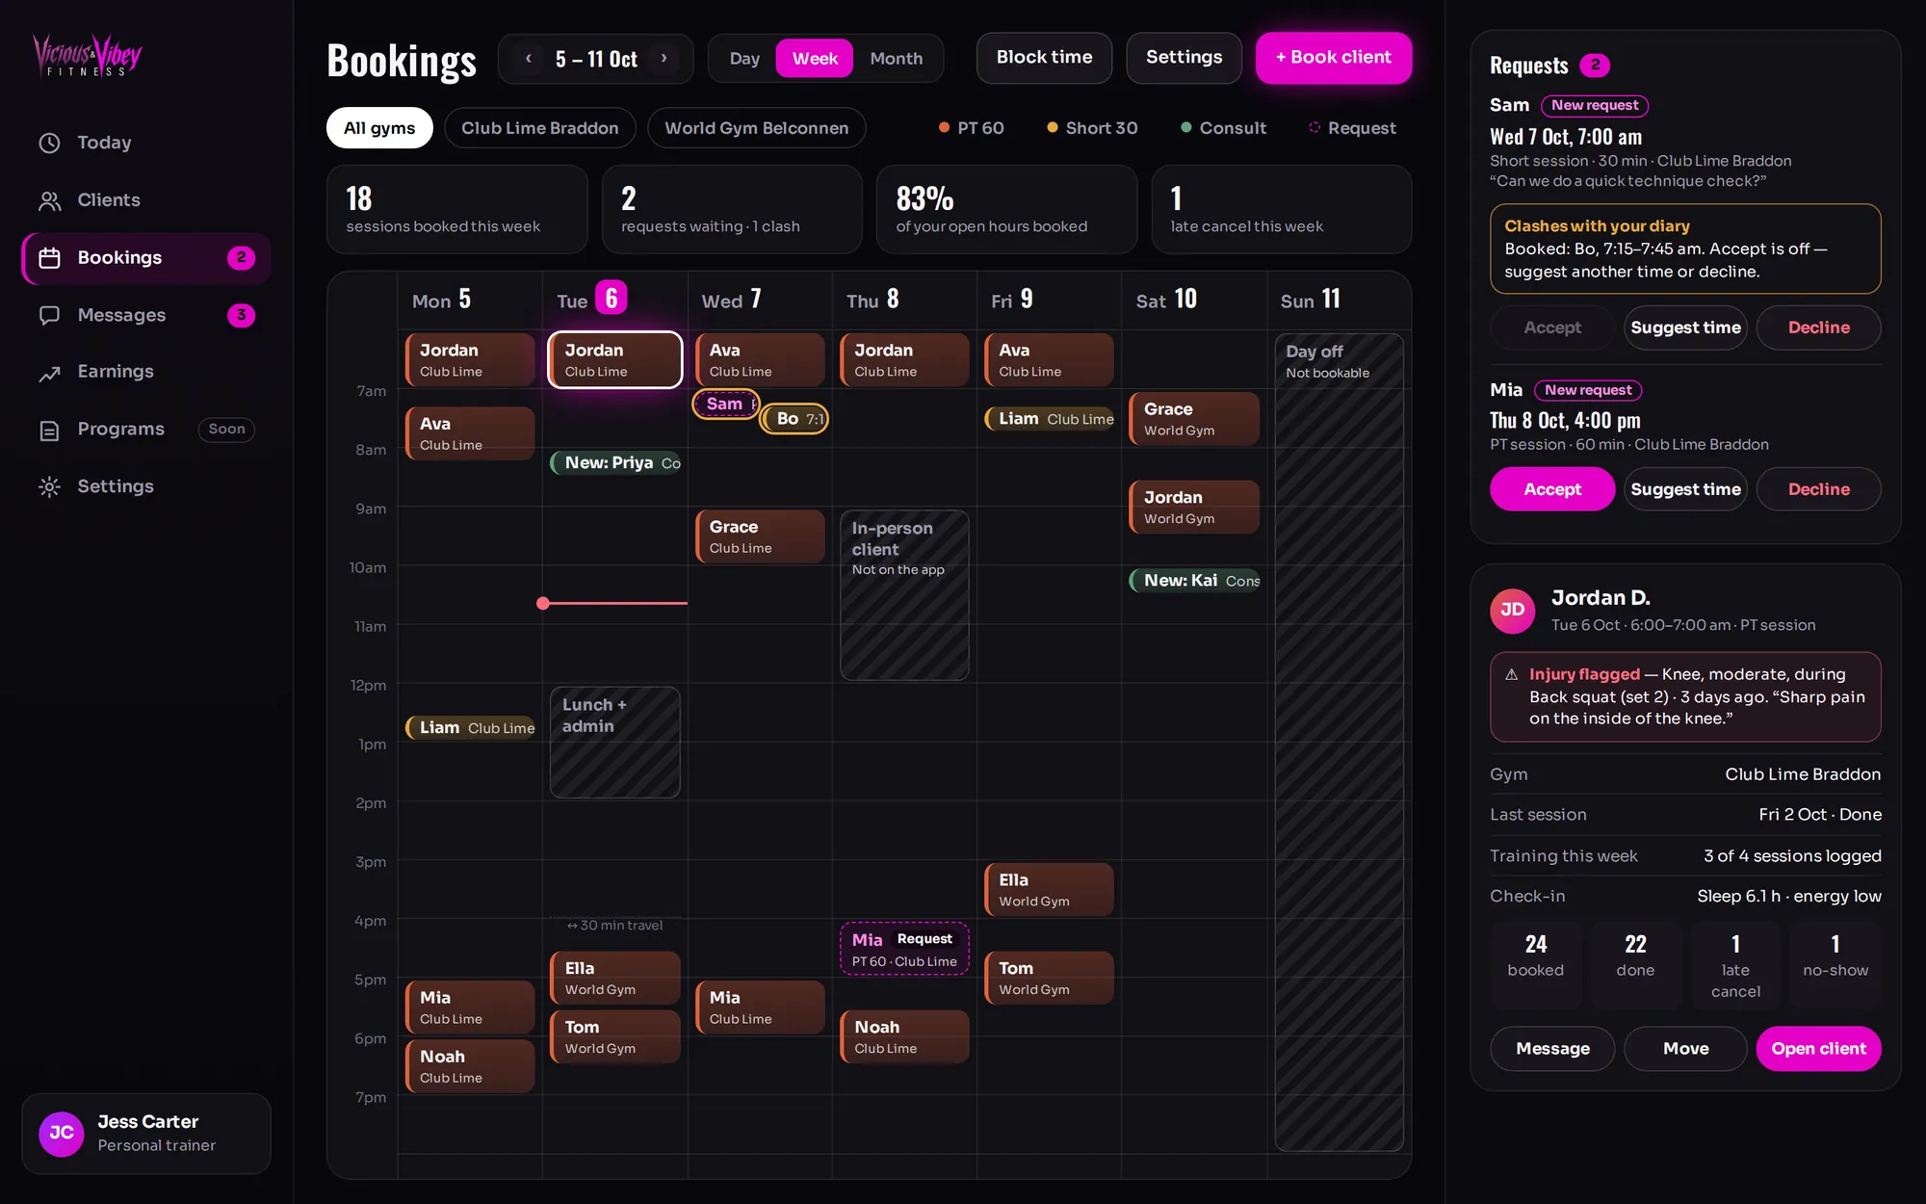This screenshot has width=1926, height=1204.
Task: Suggest time for Mia's request
Action: point(1685,489)
